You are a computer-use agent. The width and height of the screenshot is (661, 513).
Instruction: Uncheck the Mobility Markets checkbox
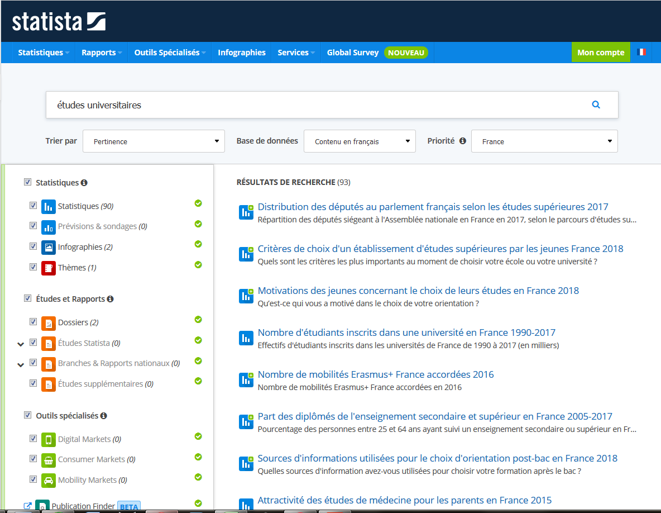click(x=33, y=479)
